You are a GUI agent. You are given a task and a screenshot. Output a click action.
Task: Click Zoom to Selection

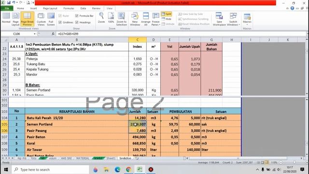click(121, 19)
